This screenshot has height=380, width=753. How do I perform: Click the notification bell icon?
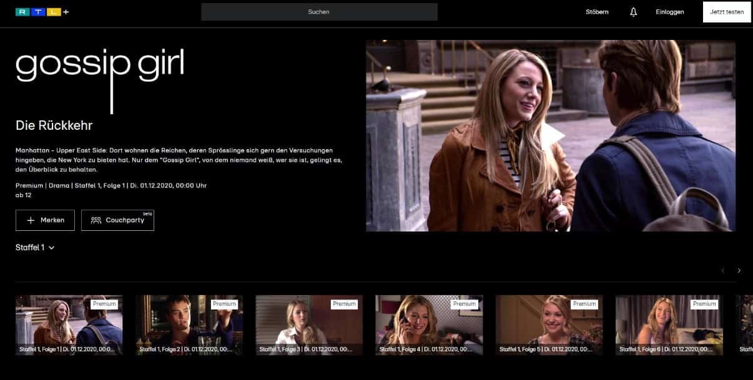click(x=634, y=12)
